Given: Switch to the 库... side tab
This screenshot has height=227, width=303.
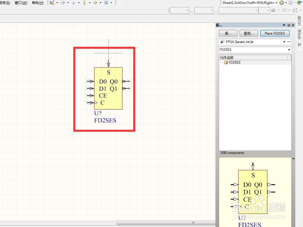Looking at the screenshot, I should pos(299,46).
